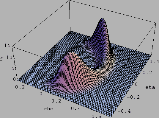The height and width of the screenshot is (118, 159).
Task: Click the 0.6 tick on the rho axis
Action: pos(96,116)
